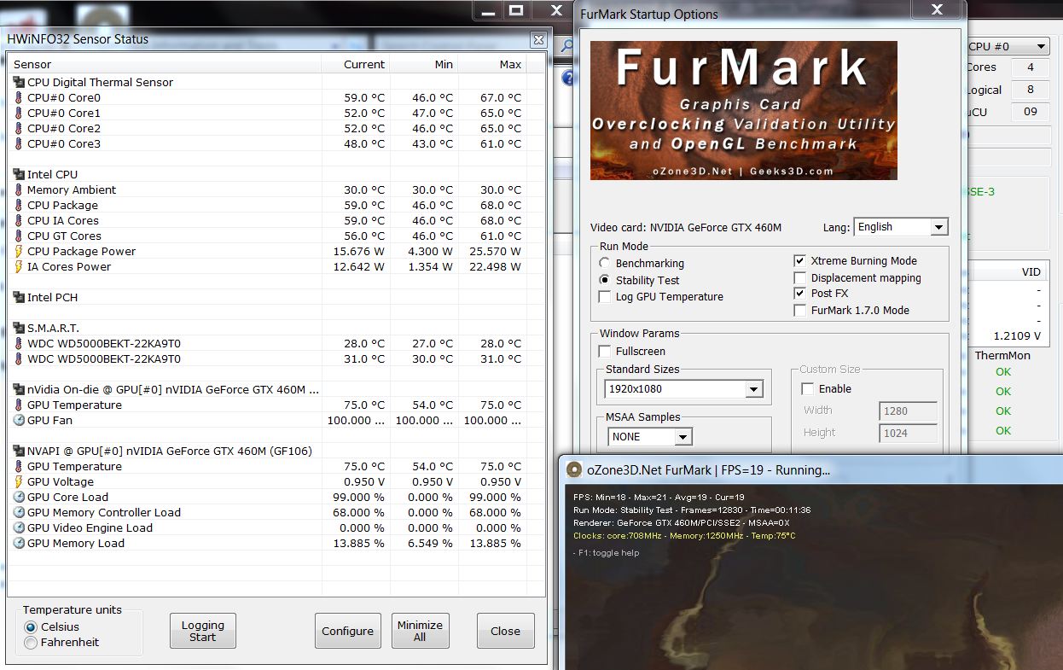Open the Configure button in HWiNFO32

pos(347,631)
